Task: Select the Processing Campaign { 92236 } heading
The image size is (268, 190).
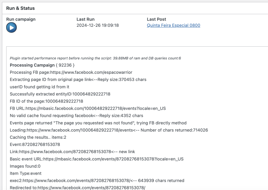Action: pos(42,65)
